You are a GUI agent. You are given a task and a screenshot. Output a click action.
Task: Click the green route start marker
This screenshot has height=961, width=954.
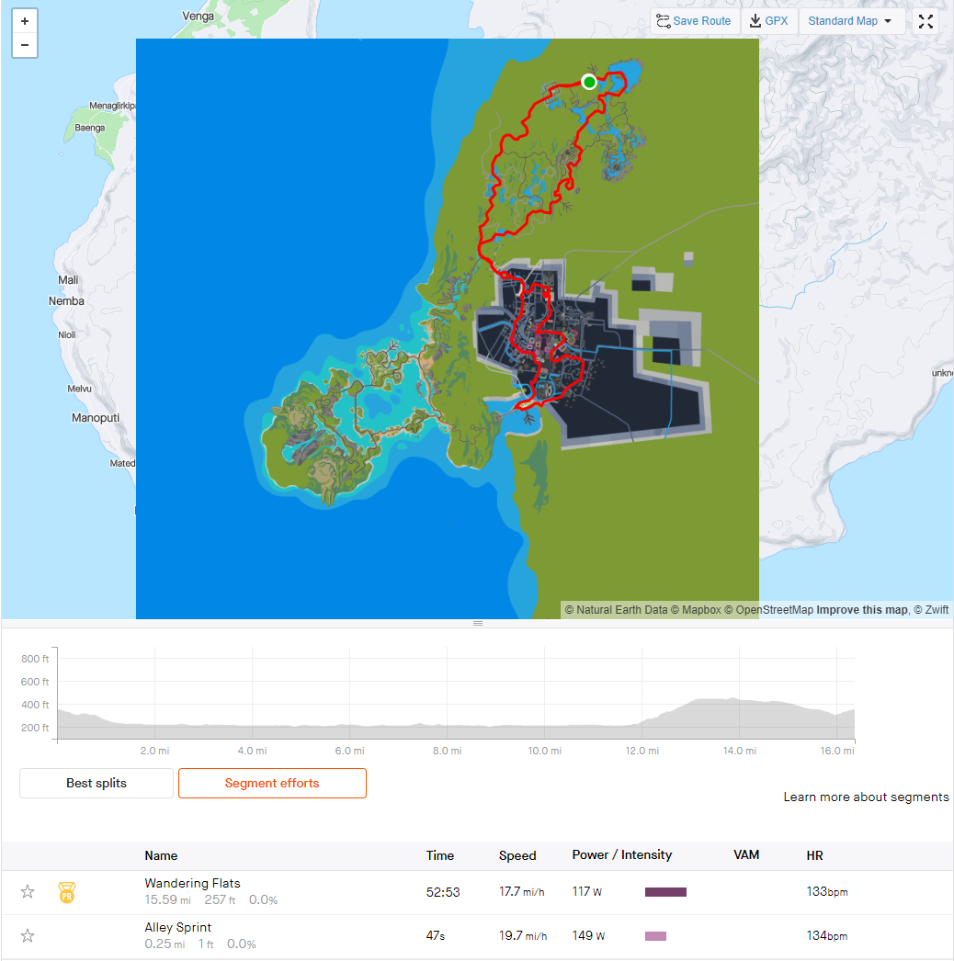[589, 82]
